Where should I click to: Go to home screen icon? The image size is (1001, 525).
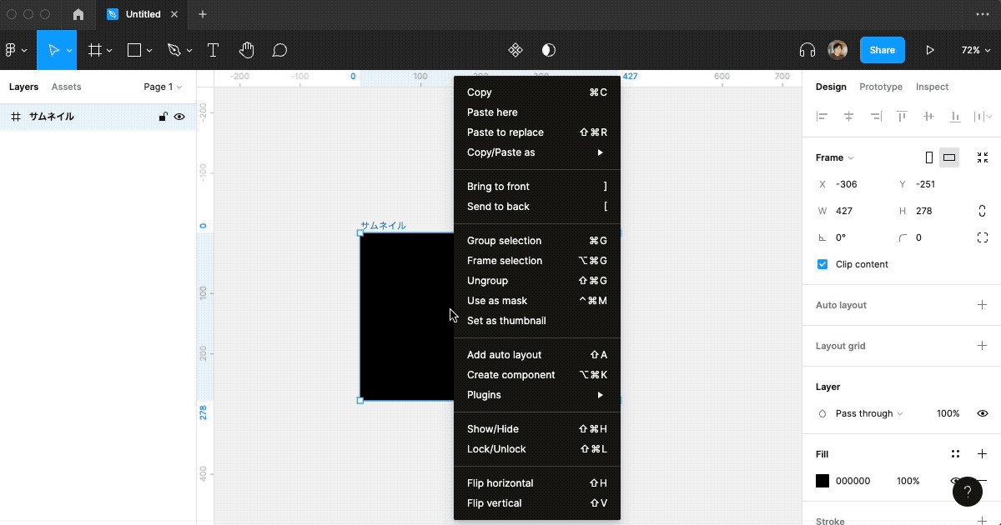[x=78, y=14]
